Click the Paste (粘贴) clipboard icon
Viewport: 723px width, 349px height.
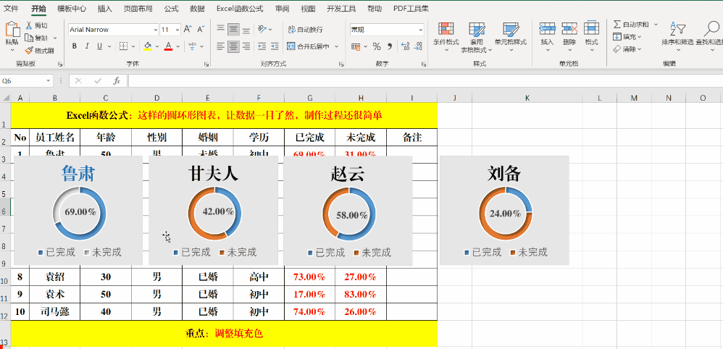click(12, 30)
